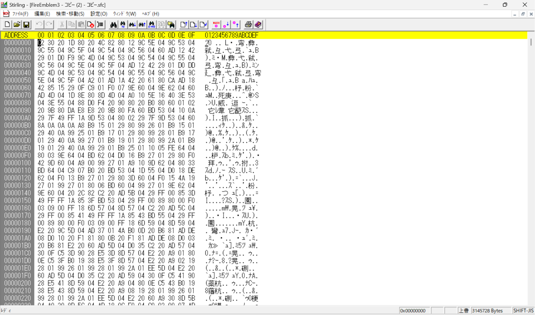535x315 pixels.
Task: Open the ウィンドウ(W) menu
Action: coord(124,14)
